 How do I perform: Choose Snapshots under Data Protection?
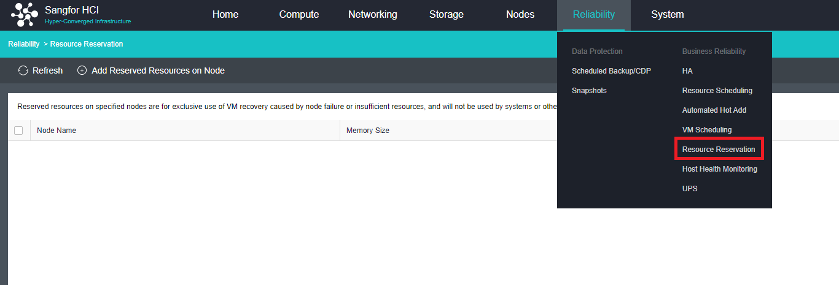click(x=589, y=91)
